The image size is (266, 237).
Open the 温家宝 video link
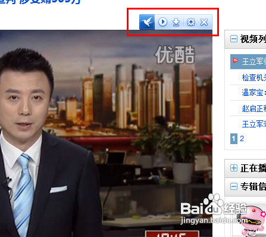[x=254, y=93]
